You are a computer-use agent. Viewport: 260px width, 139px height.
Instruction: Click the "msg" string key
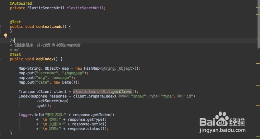click(x=41, y=78)
